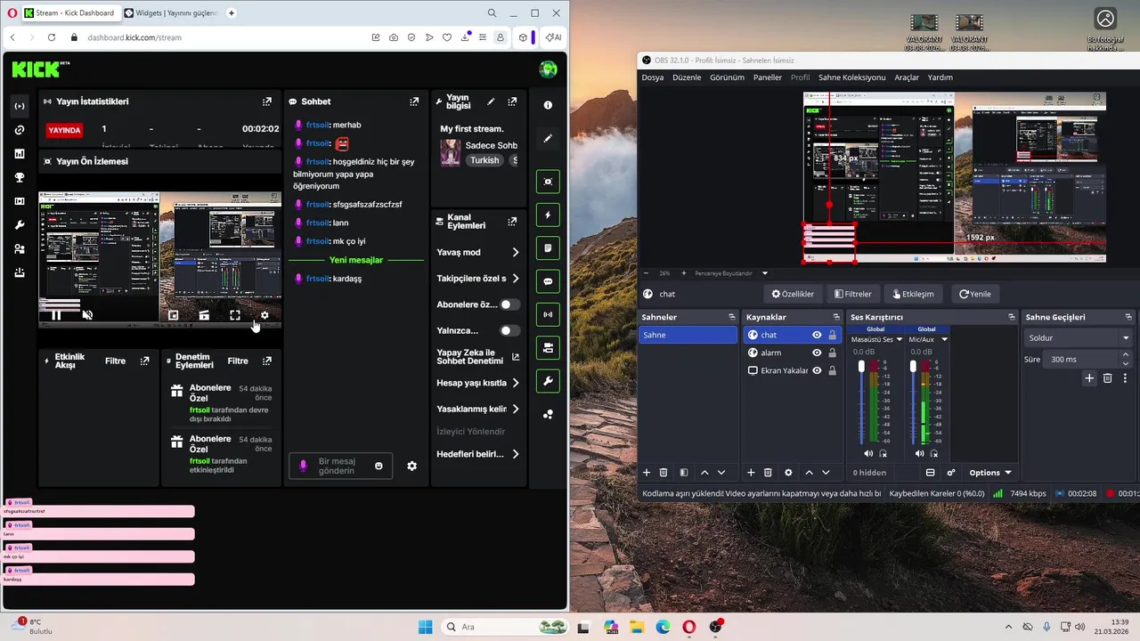Open source properties gear in Kaynaklar toolbar

click(788, 473)
